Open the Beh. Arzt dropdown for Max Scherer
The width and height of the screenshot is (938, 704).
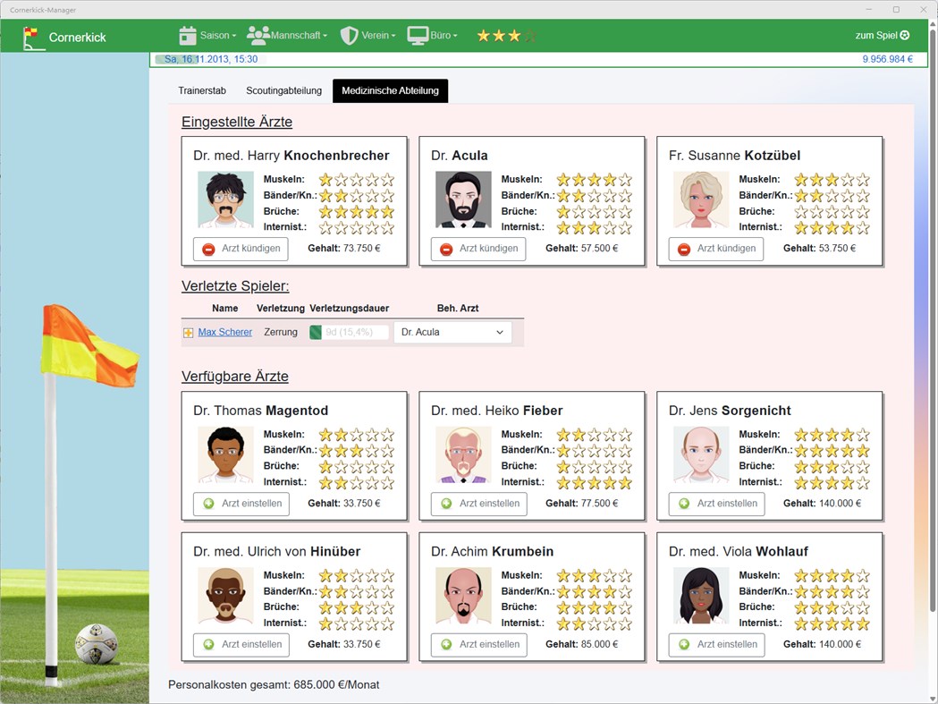[x=452, y=331]
